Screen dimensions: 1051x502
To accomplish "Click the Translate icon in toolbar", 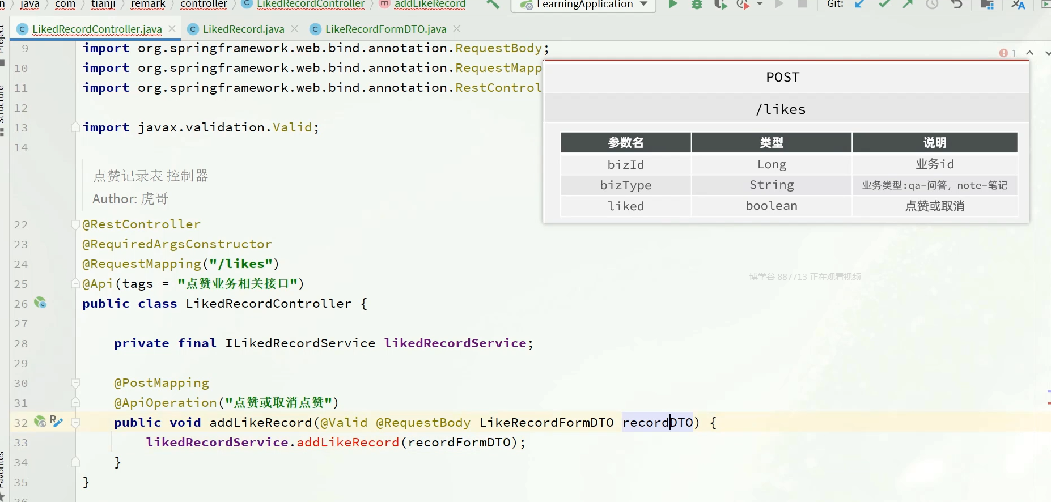I will 1018,5.
